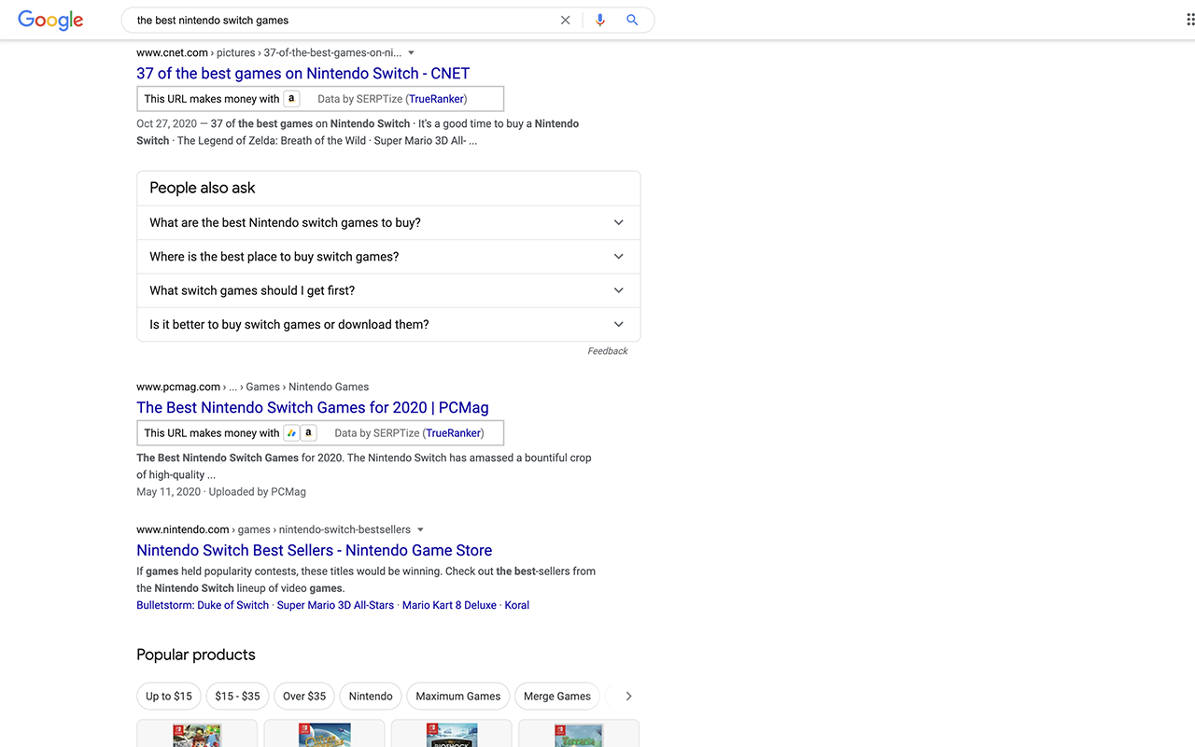The width and height of the screenshot is (1195, 747).
Task: Select the "Nintendo" filter chip
Action: coord(371,696)
